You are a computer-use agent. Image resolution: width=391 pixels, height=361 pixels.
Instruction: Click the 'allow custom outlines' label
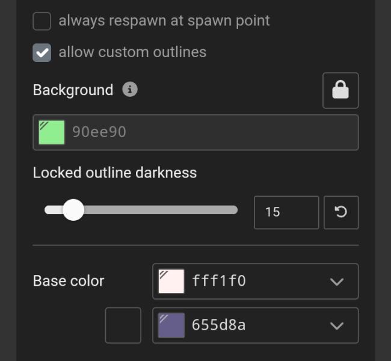click(132, 52)
